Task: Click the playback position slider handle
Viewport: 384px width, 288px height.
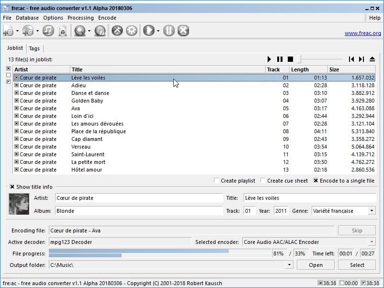Action: (299, 59)
